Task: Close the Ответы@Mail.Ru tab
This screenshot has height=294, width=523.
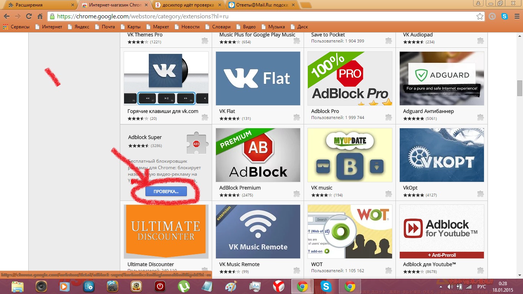Action: 293,5
